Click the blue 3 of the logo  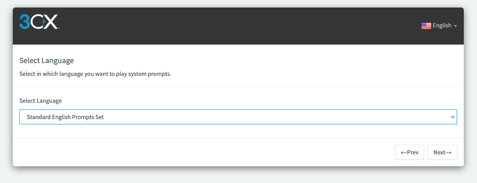25,22
